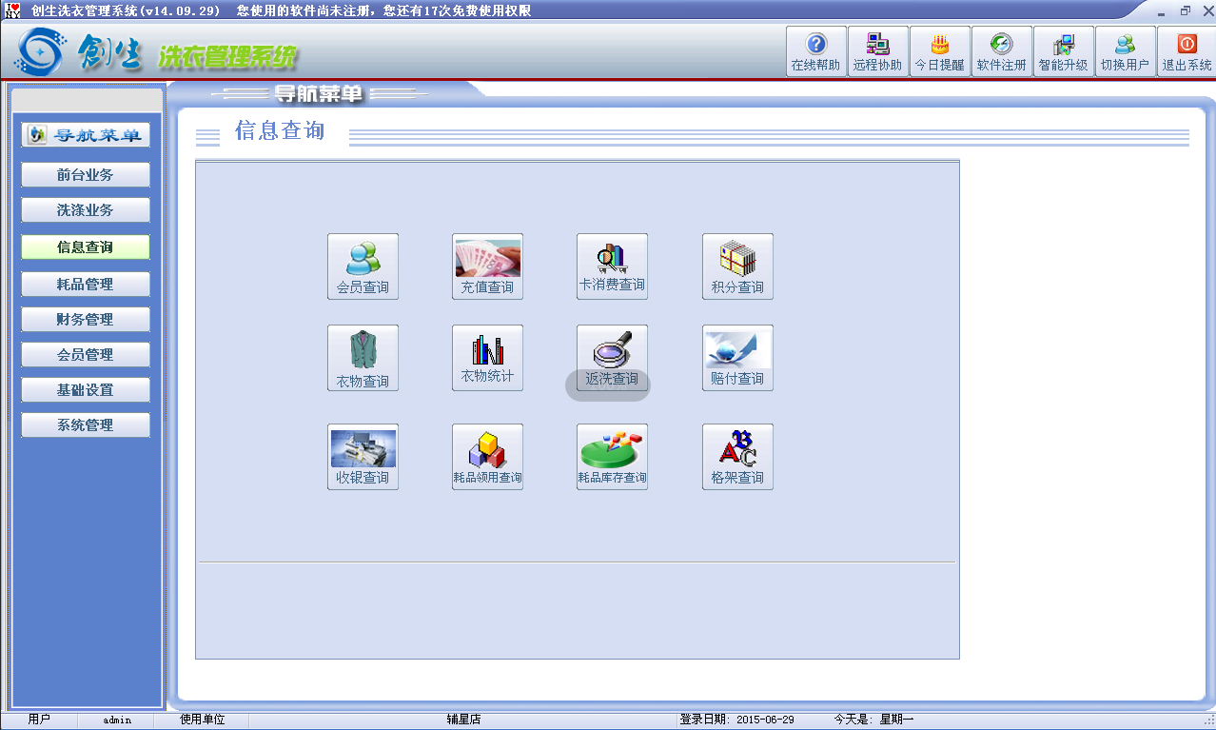Open the 耗品库存查询 consumables inventory icon
This screenshot has height=730, width=1216.
(x=612, y=457)
